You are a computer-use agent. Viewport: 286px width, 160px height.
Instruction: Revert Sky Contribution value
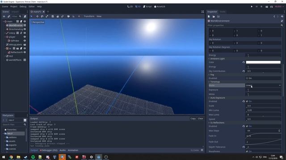244,71
